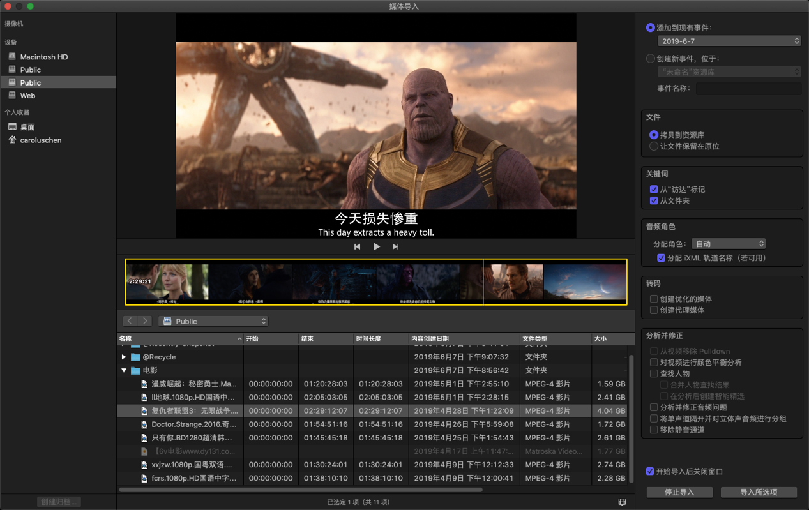Click the back navigation arrow above file list
Viewport: 809px width, 510px height.
click(130, 321)
